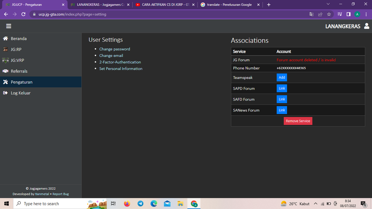Viewport: 372px width, 209px height.
Task: Open Microsoft Edge from the taskbar
Action: (x=154, y=203)
